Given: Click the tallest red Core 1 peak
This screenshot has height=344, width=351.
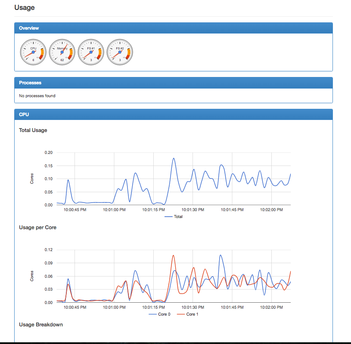Looking at the screenshot, I should coord(173,255).
